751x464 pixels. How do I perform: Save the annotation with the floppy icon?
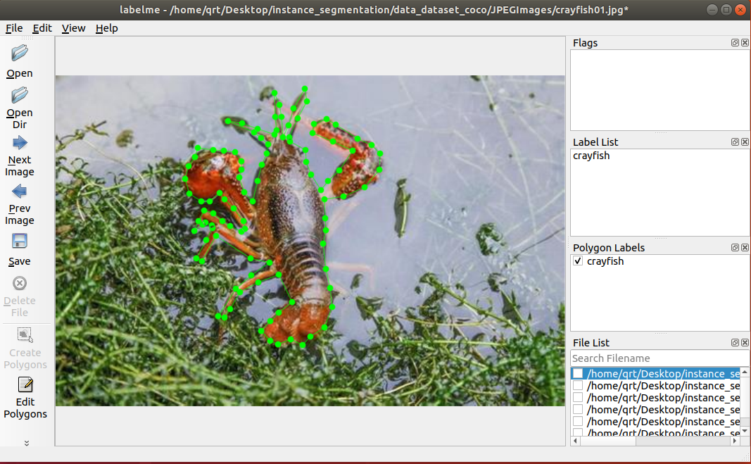(x=20, y=241)
